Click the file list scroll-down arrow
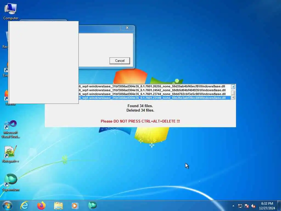This screenshot has width=281, height=211. [233, 98]
